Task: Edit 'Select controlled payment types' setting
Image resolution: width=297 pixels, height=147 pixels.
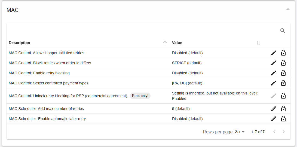Action: click(x=274, y=83)
